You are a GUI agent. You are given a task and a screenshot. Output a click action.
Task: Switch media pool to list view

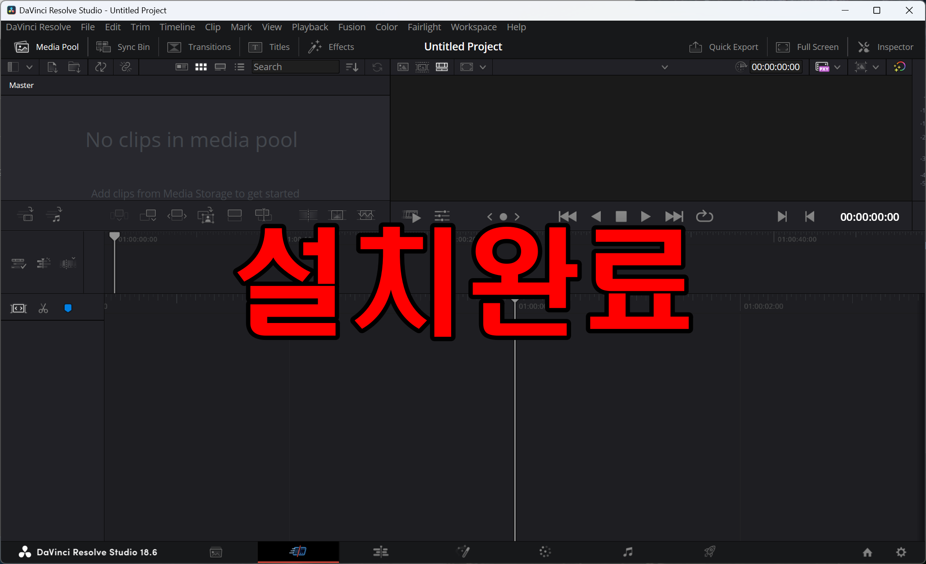(239, 67)
